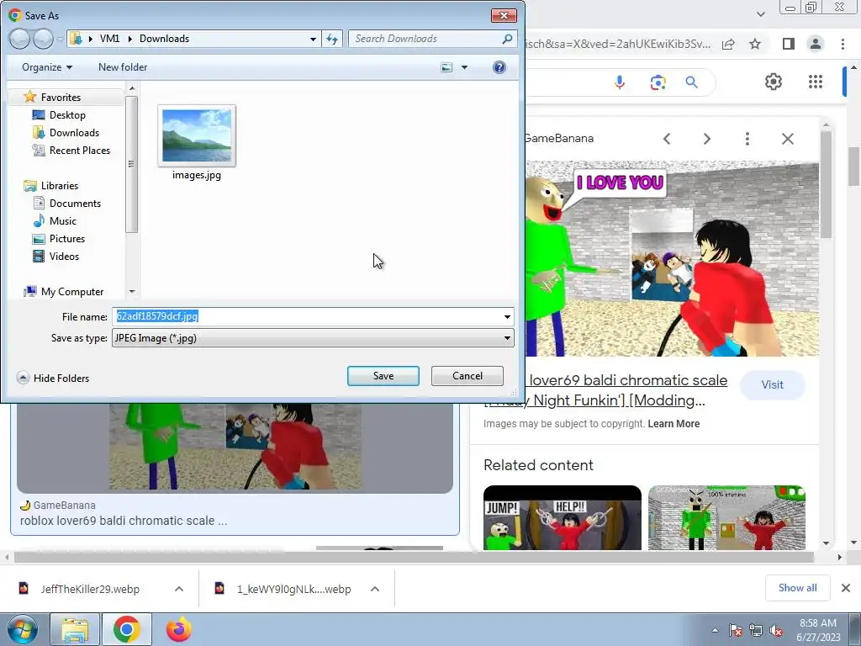Expand JeffTheKiller29.webp download options
Image resolution: width=861 pixels, height=646 pixels.
(x=179, y=589)
